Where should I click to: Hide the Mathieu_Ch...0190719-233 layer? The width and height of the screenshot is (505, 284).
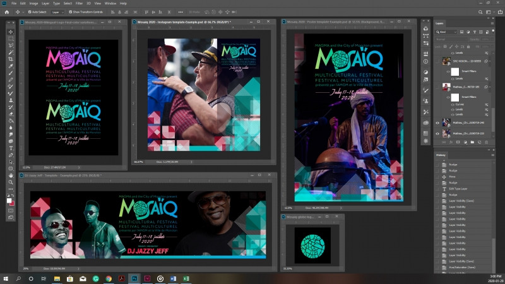437,133
